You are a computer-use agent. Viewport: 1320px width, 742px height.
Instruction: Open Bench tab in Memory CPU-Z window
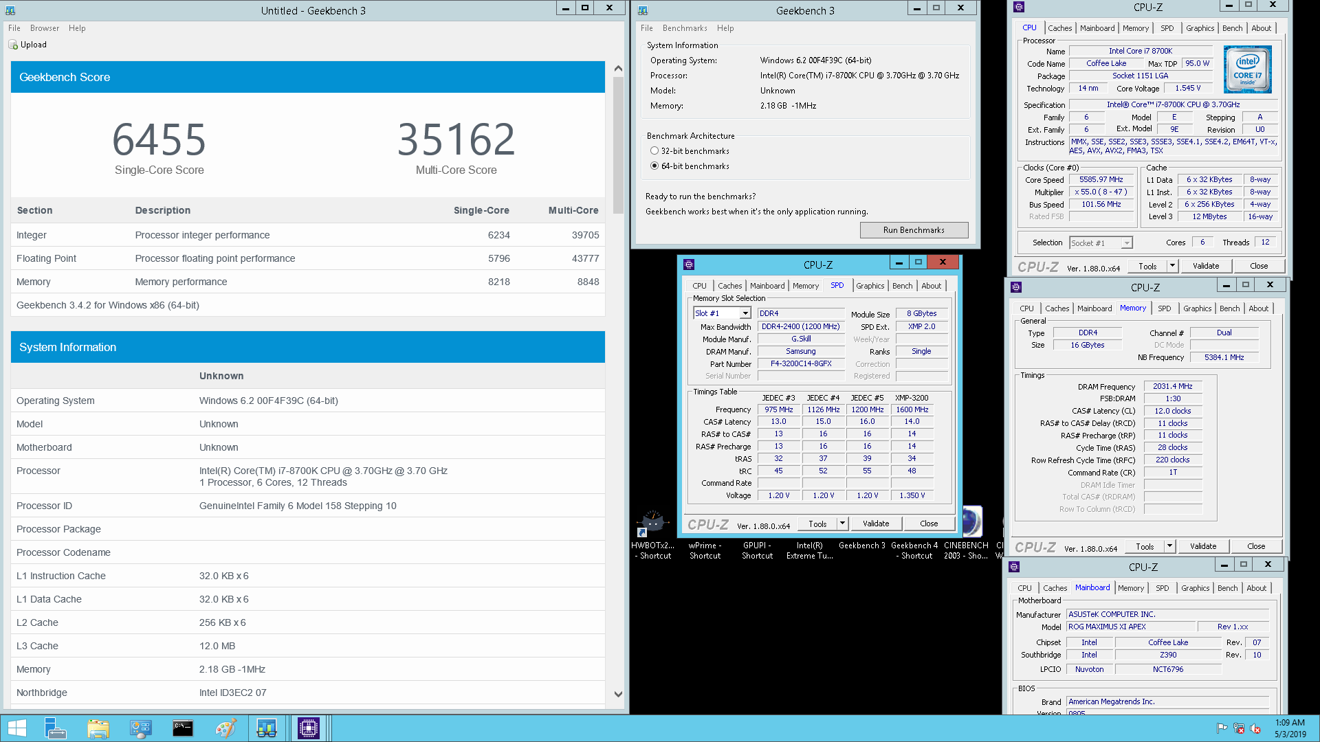tap(1229, 308)
